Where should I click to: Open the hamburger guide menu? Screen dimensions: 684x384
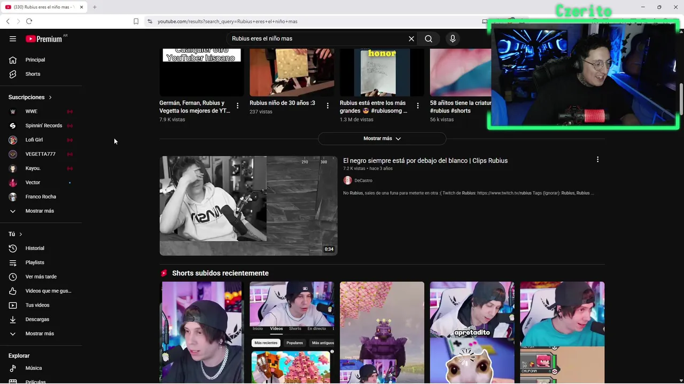pos(13,38)
